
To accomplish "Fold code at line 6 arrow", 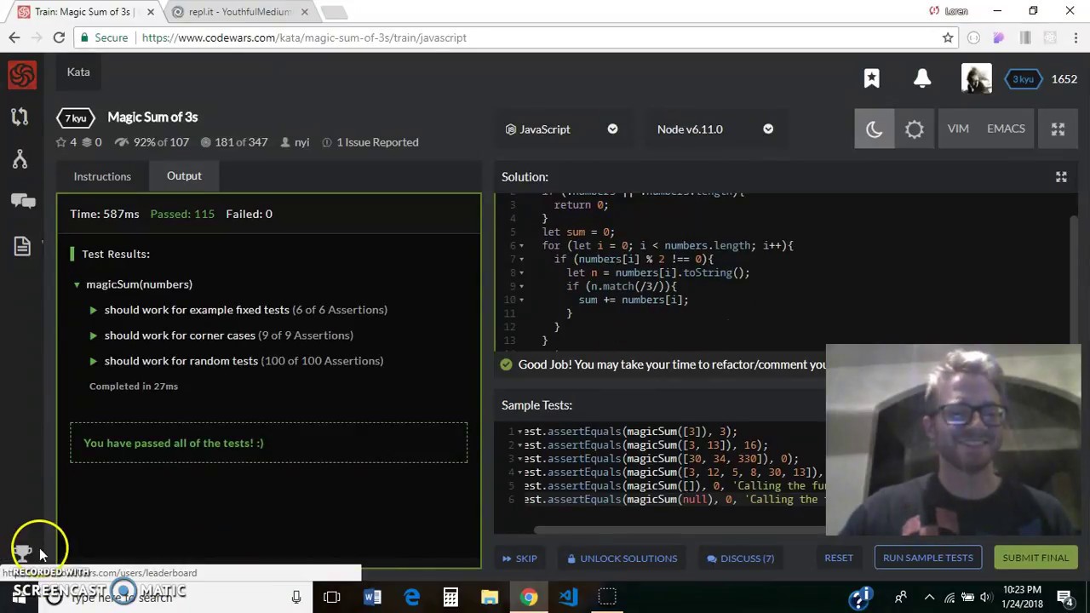I will tap(522, 246).
